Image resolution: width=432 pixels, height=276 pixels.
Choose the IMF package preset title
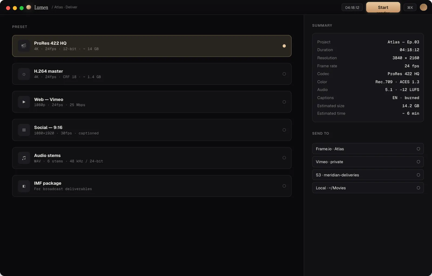coord(48,183)
